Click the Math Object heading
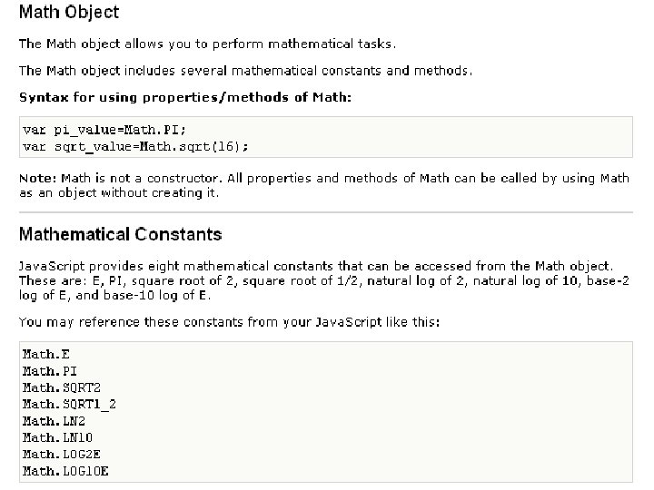Viewport: 654px width, 490px height. [69, 13]
